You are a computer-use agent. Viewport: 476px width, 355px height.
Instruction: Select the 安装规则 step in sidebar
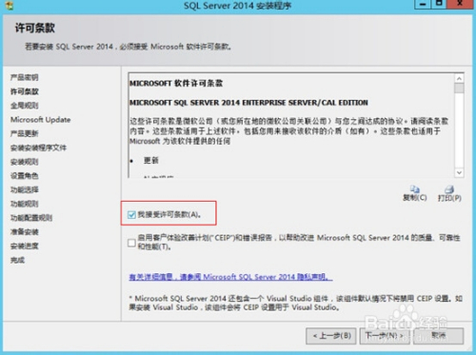[x=25, y=162]
